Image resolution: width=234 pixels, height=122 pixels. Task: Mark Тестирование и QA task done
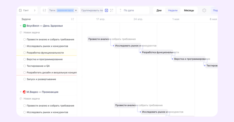click(24, 66)
